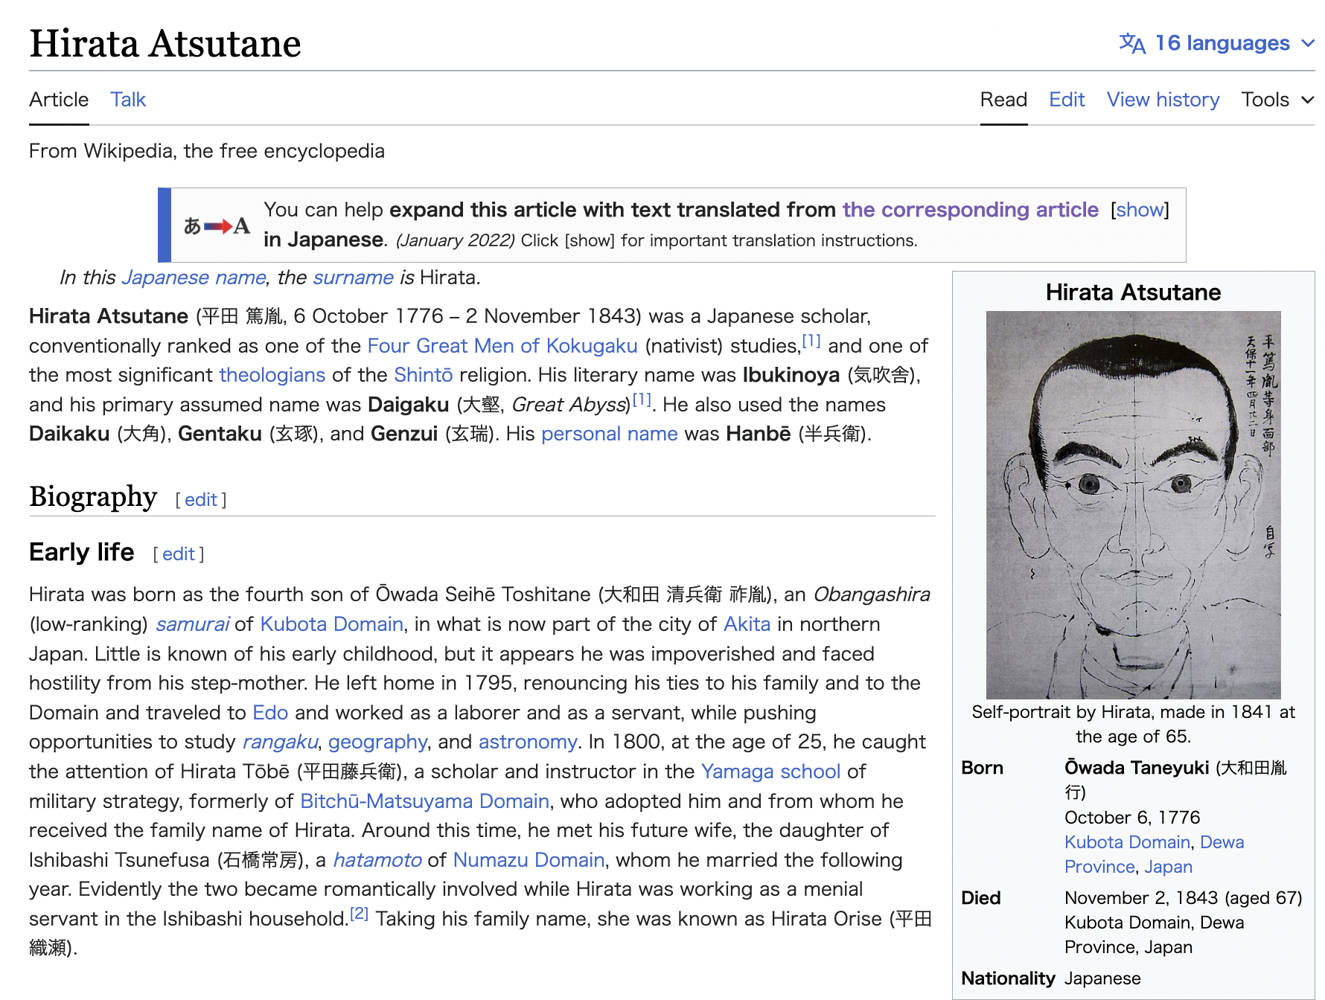Click the translation notice icon
Viewport: 1325px width, 1000px height.
pyautogui.click(x=217, y=225)
